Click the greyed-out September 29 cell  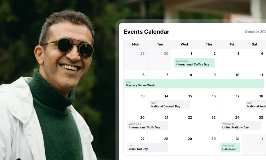[x=136, y=59]
